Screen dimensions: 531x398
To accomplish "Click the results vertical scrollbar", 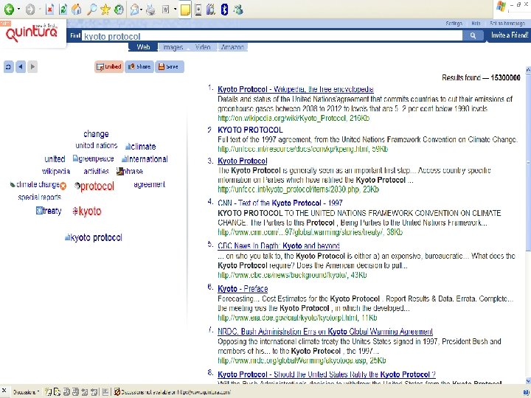I will (x=528, y=162).
